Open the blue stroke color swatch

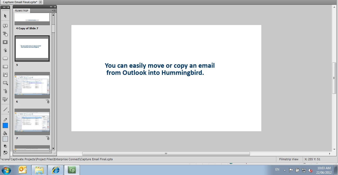click(5, 126)
